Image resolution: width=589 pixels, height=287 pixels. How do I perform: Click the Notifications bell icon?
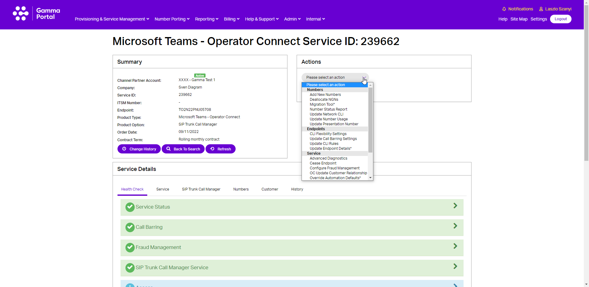tap(504, 9)
